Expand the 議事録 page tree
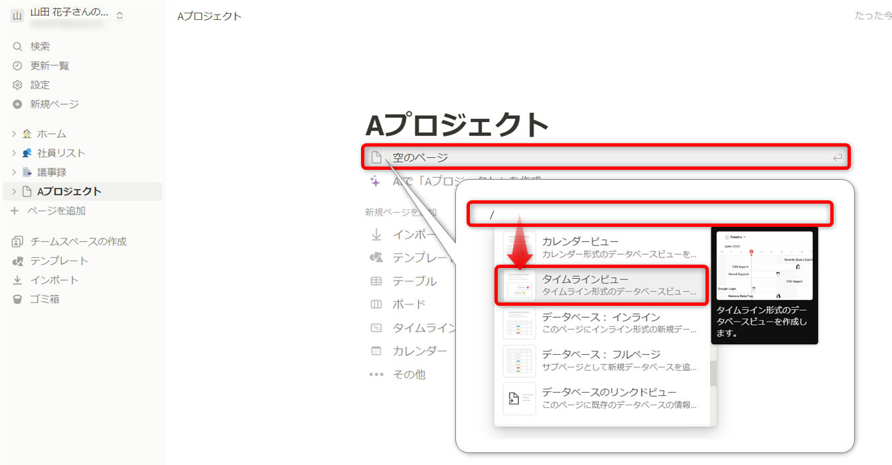892x465 pixels. (14, 172)
